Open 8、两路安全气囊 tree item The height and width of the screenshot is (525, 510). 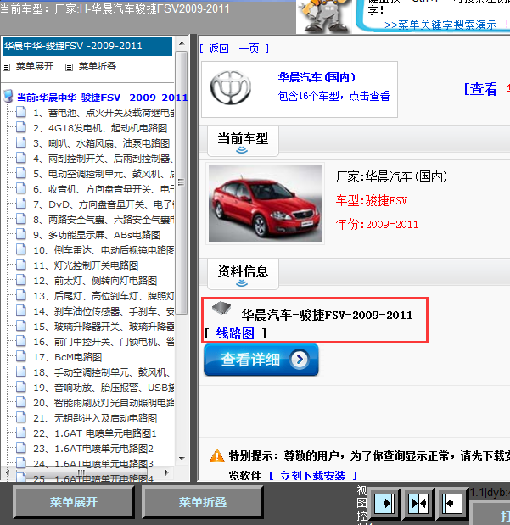pyautogui.click(x=104, y=220)
